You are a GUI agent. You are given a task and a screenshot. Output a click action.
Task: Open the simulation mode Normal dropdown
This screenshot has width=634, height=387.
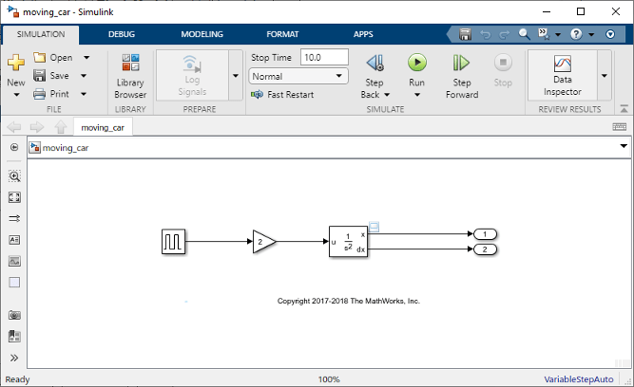click(x=298, y=76)
